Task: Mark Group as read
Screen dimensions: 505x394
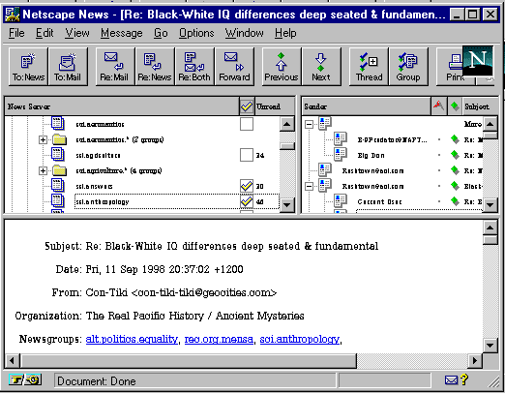Action: (x=408, y=67)
